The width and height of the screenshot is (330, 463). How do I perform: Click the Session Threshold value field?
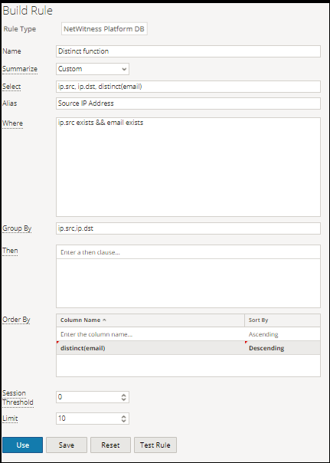88,397
